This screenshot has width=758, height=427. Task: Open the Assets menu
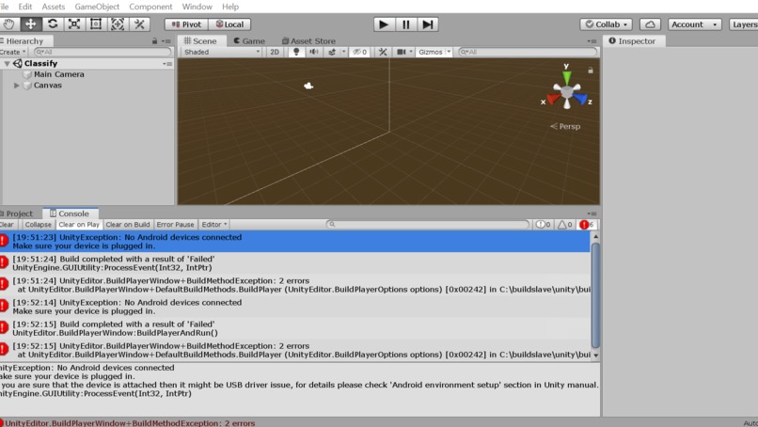click(54, 7)
